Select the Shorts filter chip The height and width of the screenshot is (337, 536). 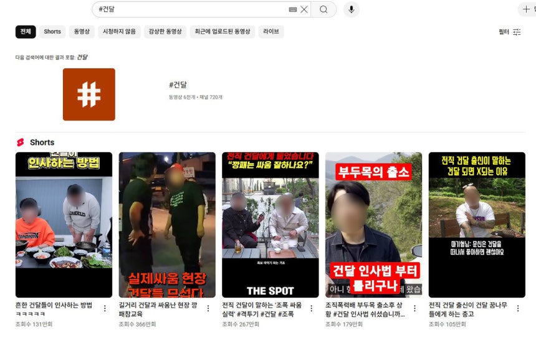point(52,32)
